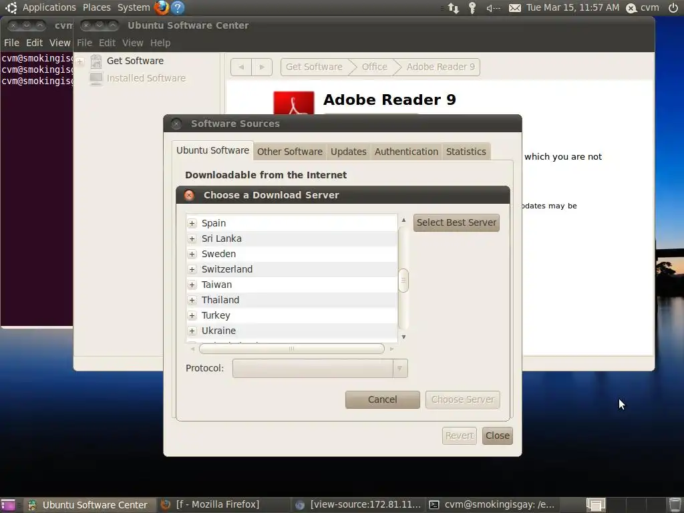Switch to the Other Software tab
The height and width of the screenshot is (513, 684).
[x=290, y=152]
